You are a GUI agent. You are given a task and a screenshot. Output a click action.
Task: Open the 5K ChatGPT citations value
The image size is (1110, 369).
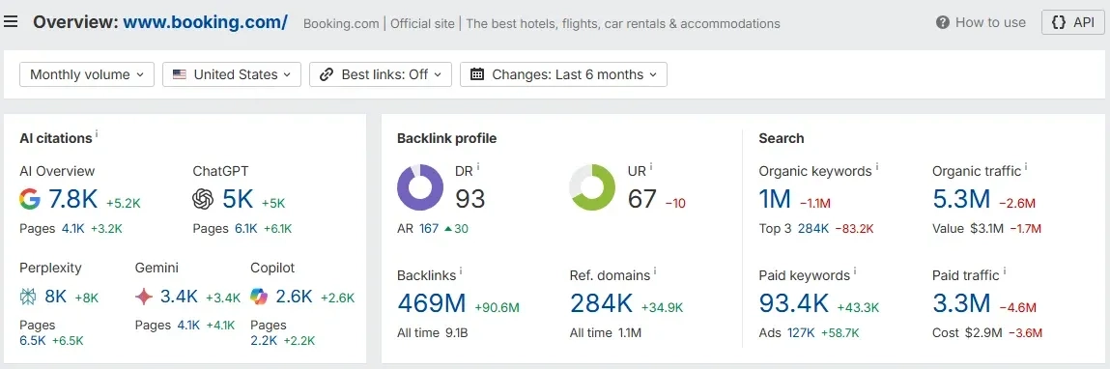(x=238, y=200)
